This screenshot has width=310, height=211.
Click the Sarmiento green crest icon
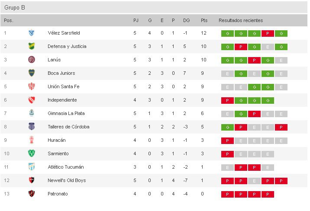pyautogui.click(x=31, y=153)
